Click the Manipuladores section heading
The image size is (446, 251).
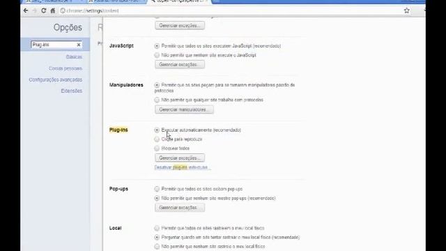pyautogui.click(x=126, y=85)
